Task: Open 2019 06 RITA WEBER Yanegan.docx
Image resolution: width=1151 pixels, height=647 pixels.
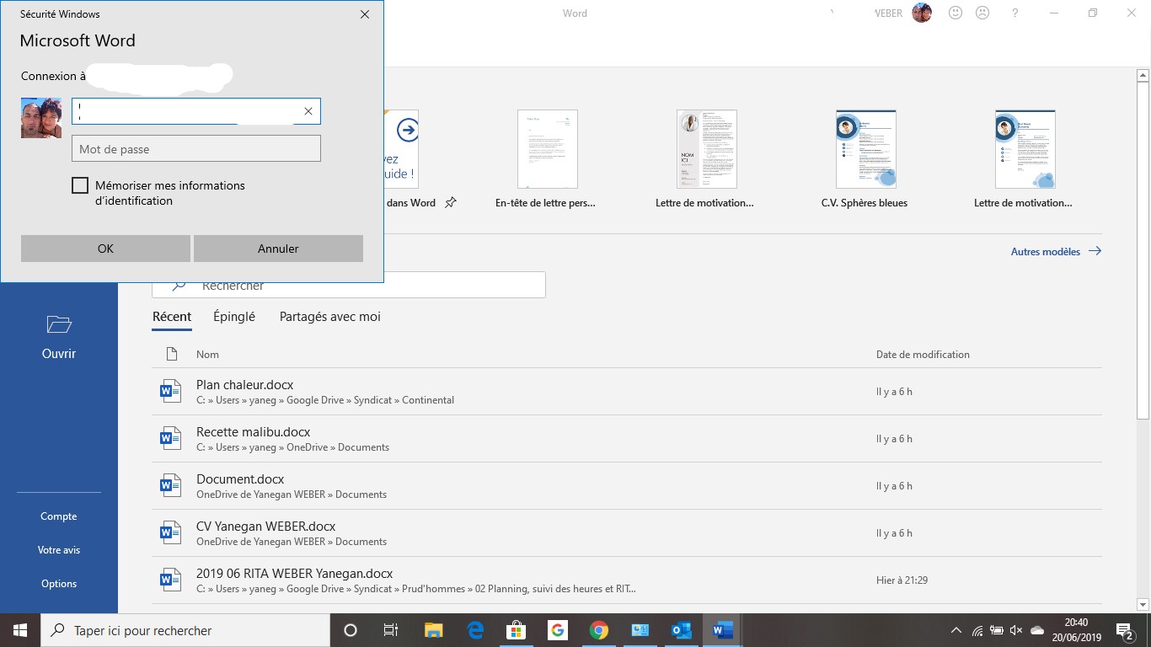Action: (627, 580)
